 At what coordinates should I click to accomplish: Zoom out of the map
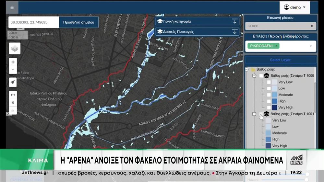(x=13, y=70)
